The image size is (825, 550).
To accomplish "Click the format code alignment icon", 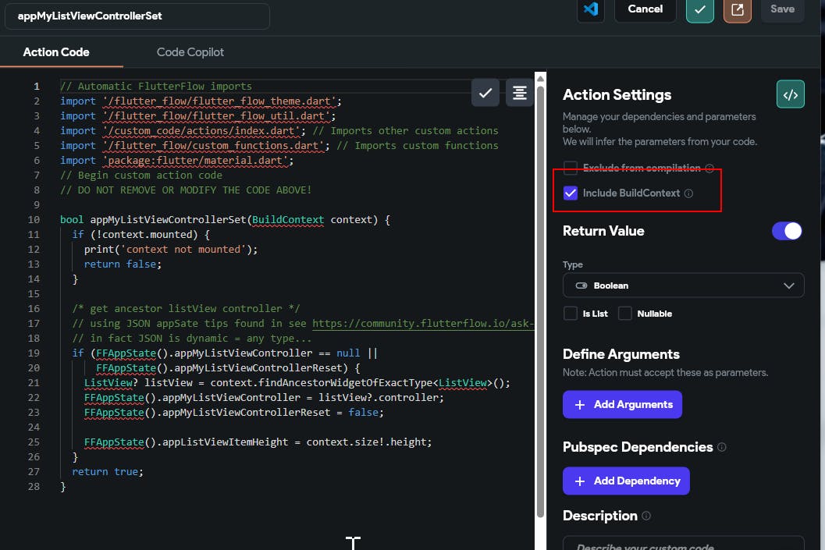I will 519,93.
